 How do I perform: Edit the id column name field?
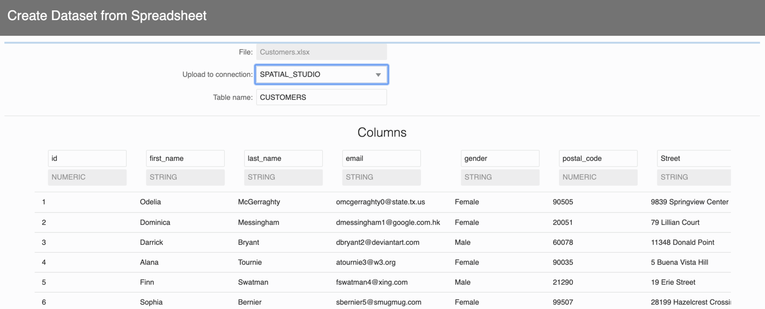[87, 158]
